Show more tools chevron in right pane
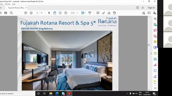This screenshot has width=172, height=96. point(155,83)
